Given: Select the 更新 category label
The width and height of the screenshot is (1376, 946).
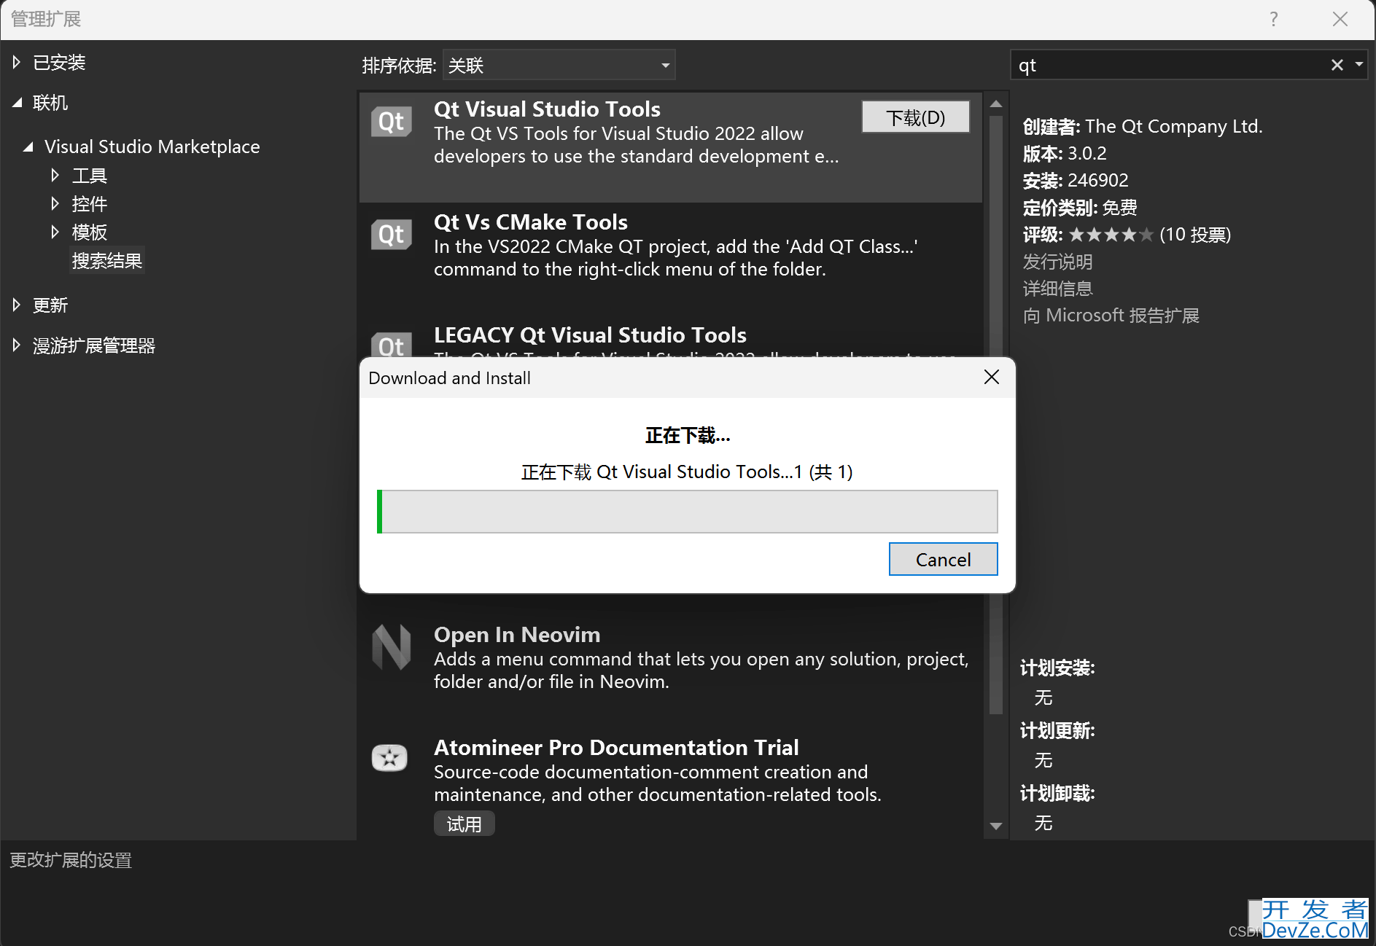Looking at the screenshot, I should pyautogui.click(x=50, y=305).
